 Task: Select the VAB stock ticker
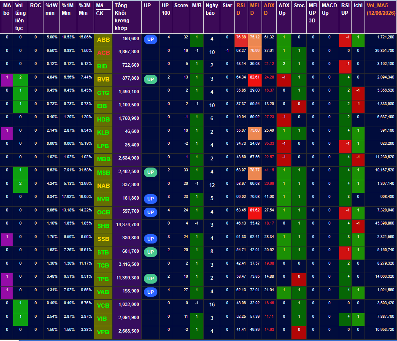tap(103, 292)
